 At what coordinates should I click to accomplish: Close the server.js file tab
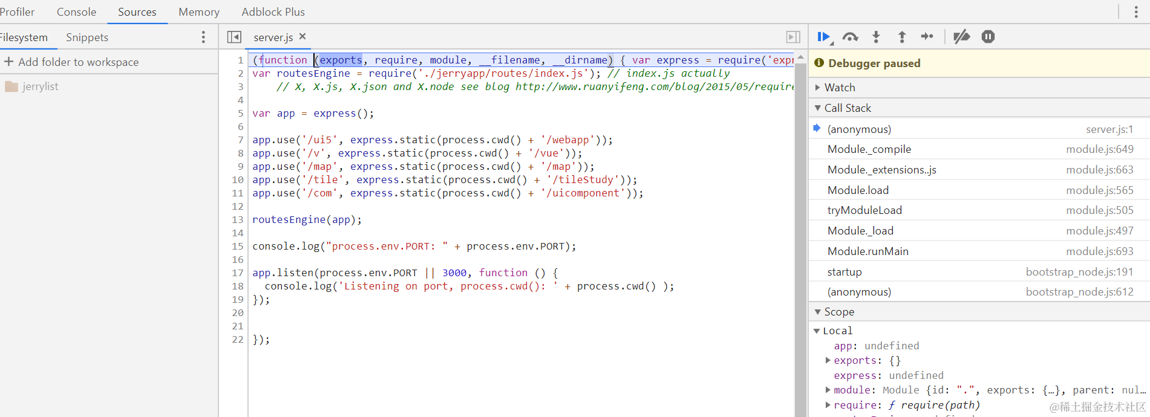click(302, 36)
